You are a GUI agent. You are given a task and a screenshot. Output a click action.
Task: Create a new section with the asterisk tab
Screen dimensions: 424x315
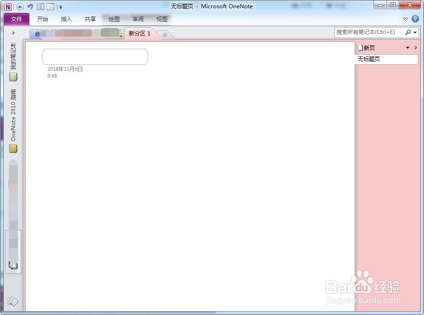pyautogui.click(x=165, y=34)
